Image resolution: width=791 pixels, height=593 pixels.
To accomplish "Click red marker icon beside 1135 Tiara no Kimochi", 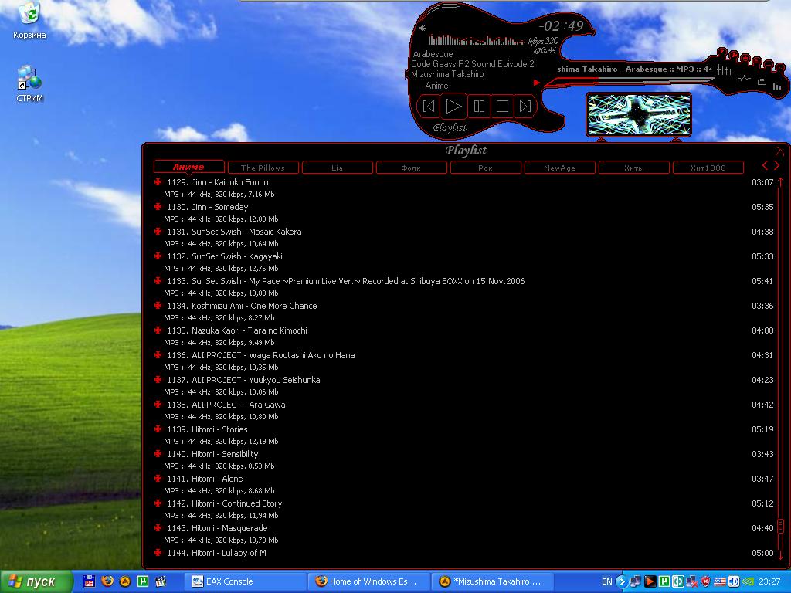I will pos(158,330).
